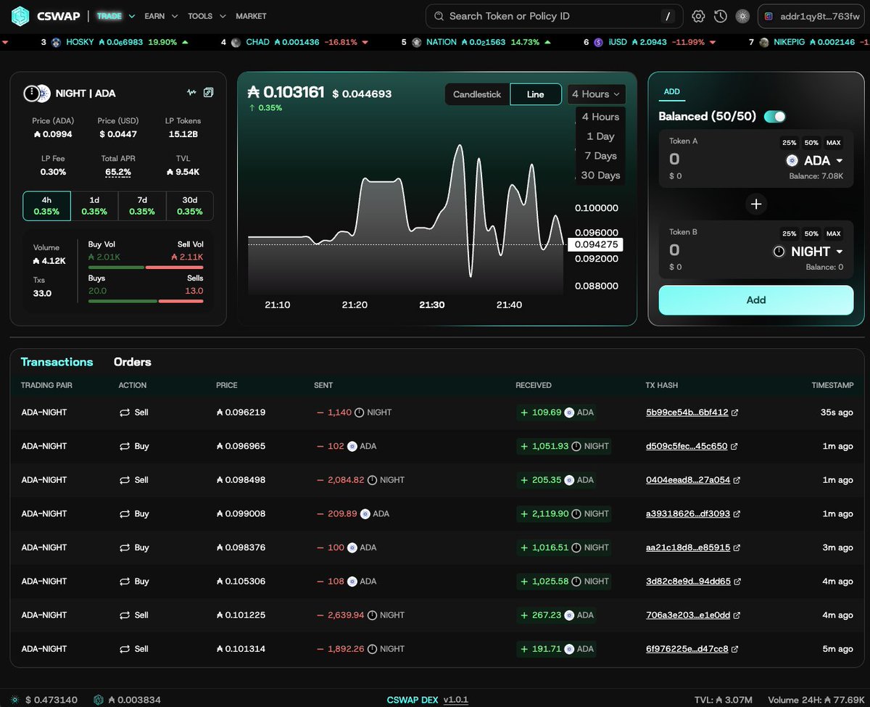This screenshot has height=707, width=870.
Task: Open transaction history via the clock icon
Action: coord(720,15)
